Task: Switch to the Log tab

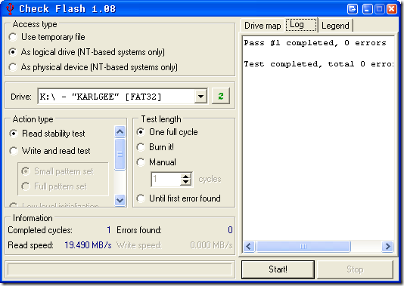Action: click(x=301, y=25)
